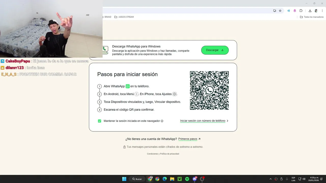
Task: Open Todos los marcadores folder
Action: click(x=312, y=17)
